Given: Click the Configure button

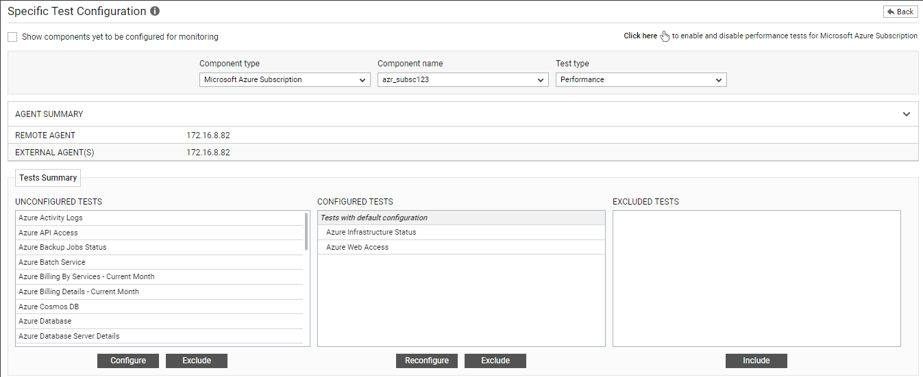Looking at the screenshot, I should click(x=128, y=361).
